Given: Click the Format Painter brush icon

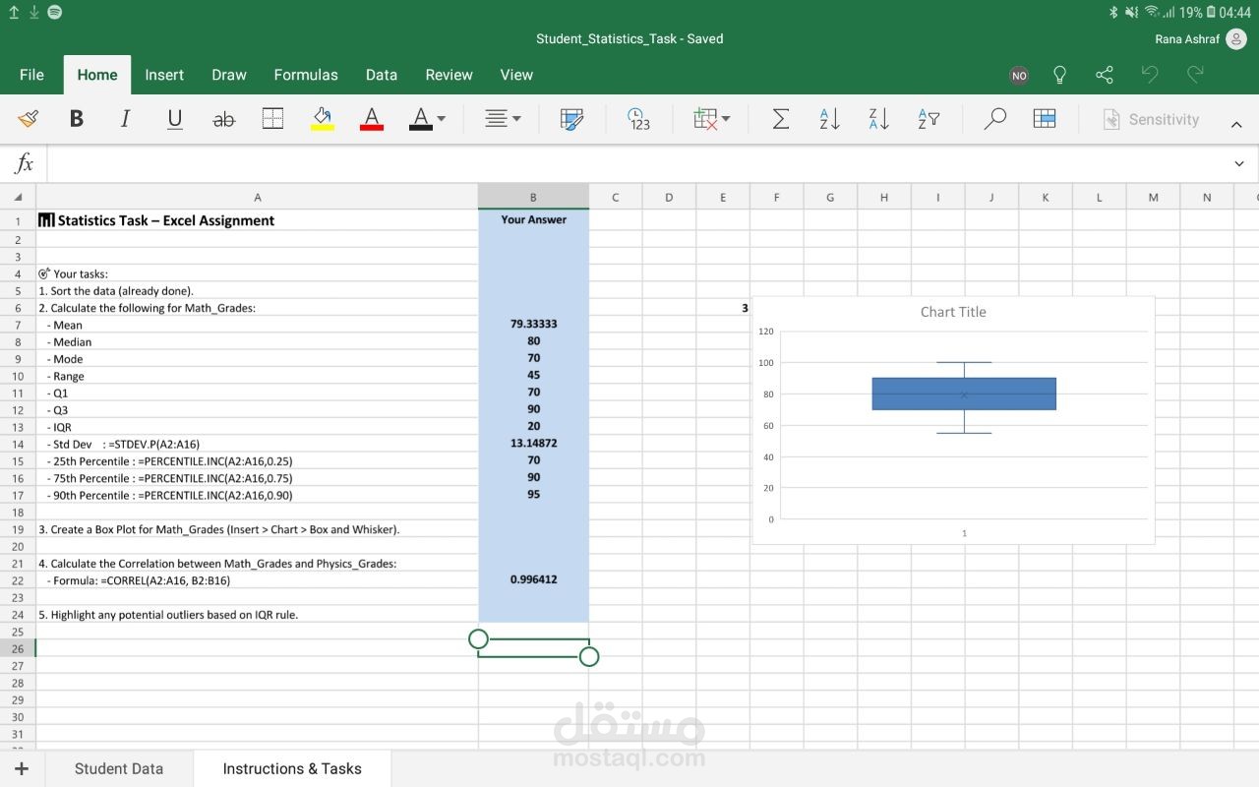Looking at the screenshot, I should 29,119.
